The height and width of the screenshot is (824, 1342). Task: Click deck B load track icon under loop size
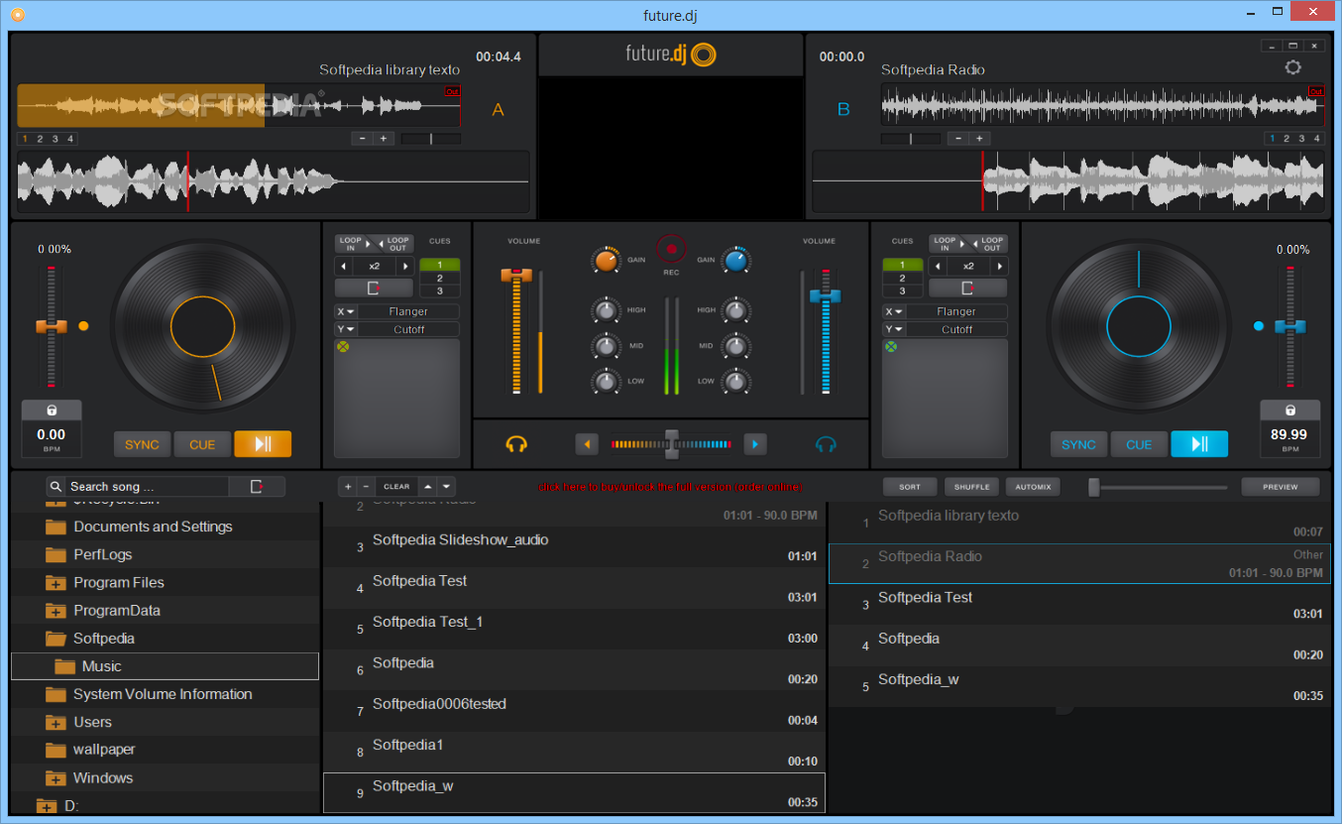point(967,288)
